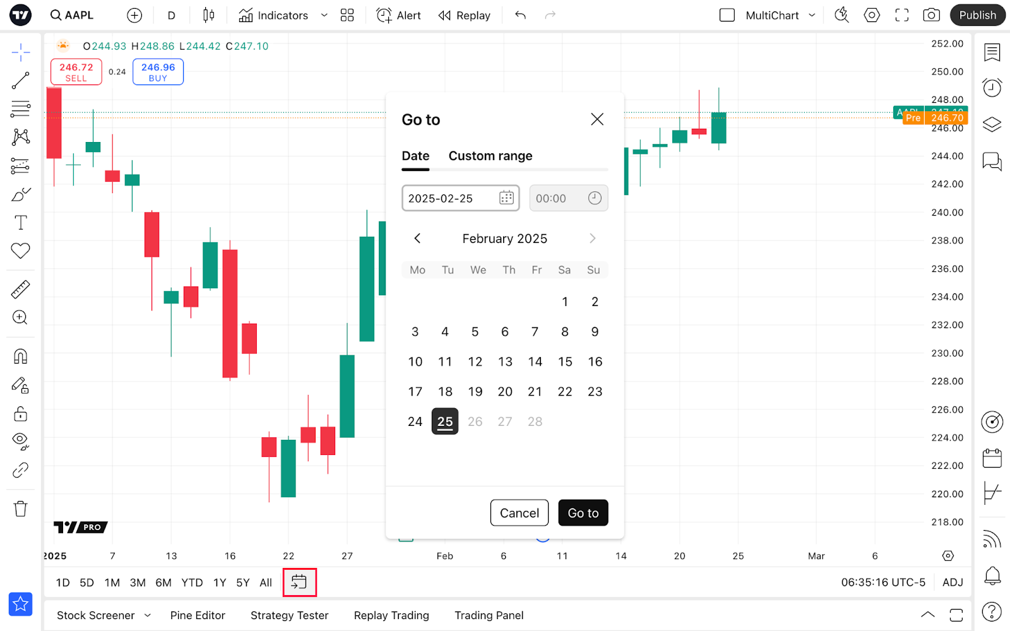1010x631 pixels.
Task: Click the trash remove drawings icon
Action: [20, 509]
